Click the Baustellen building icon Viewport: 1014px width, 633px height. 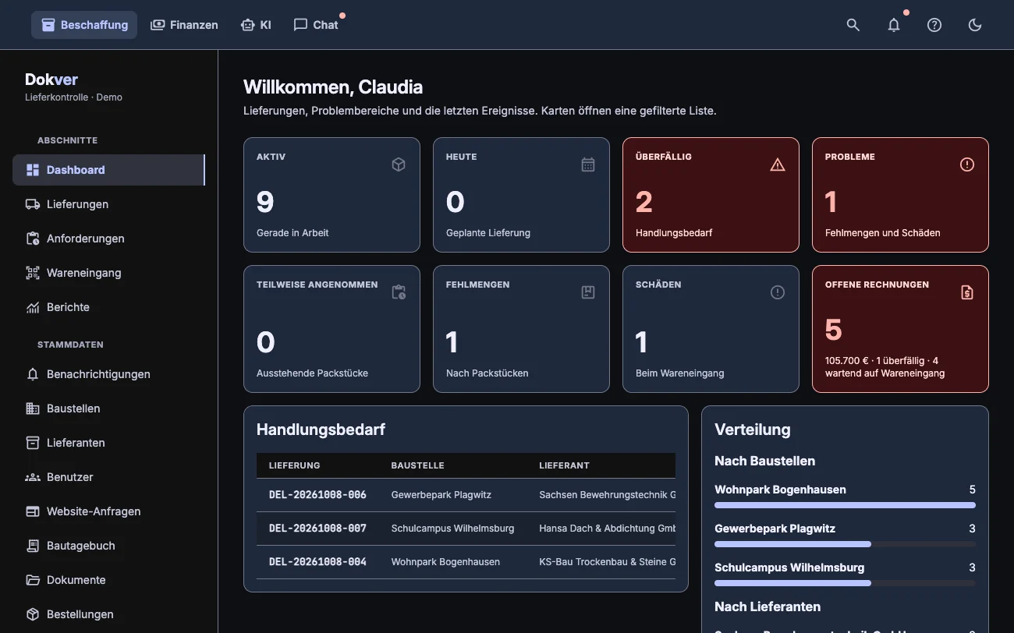point(33,408)
